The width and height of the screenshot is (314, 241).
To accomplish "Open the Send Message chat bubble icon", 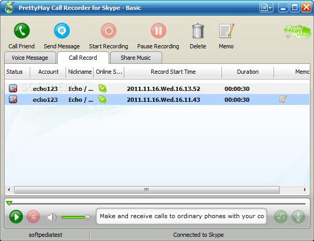I will [62, 31].
